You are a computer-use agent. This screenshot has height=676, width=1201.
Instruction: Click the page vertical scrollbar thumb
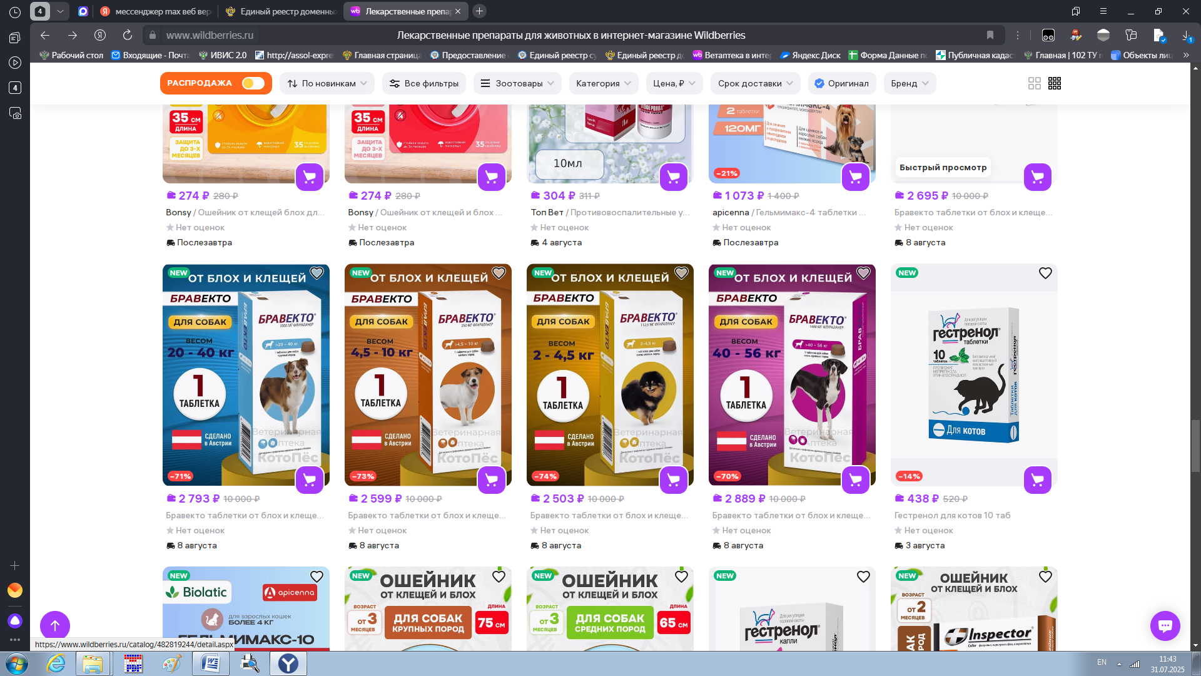pos(1195,446)
